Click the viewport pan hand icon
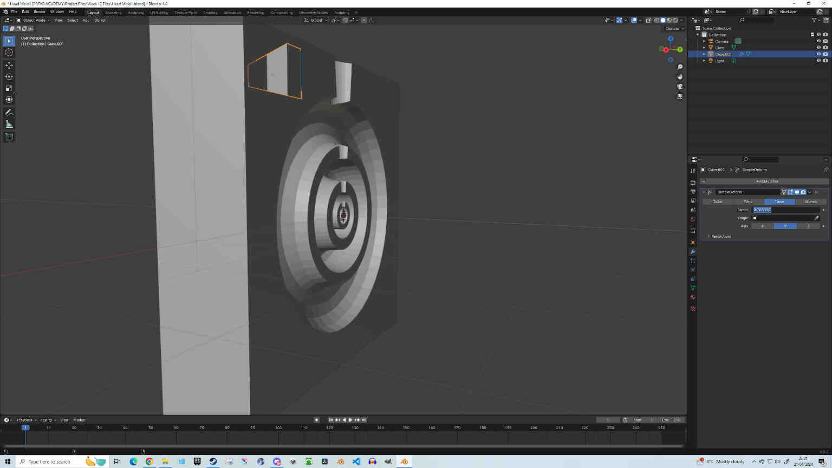This screenshot has width=832, height=468. (x=680, y=77)
